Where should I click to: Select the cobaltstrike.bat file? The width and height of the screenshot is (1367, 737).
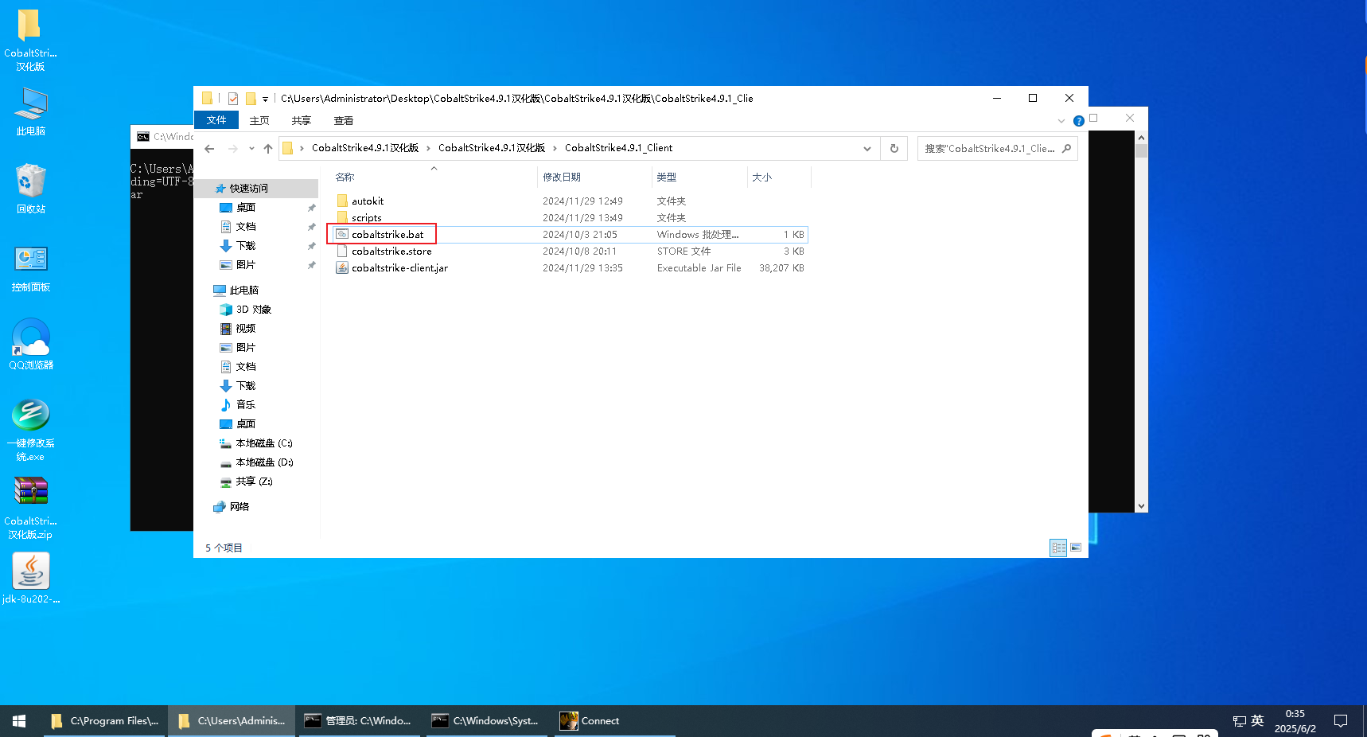pos(388,235)
